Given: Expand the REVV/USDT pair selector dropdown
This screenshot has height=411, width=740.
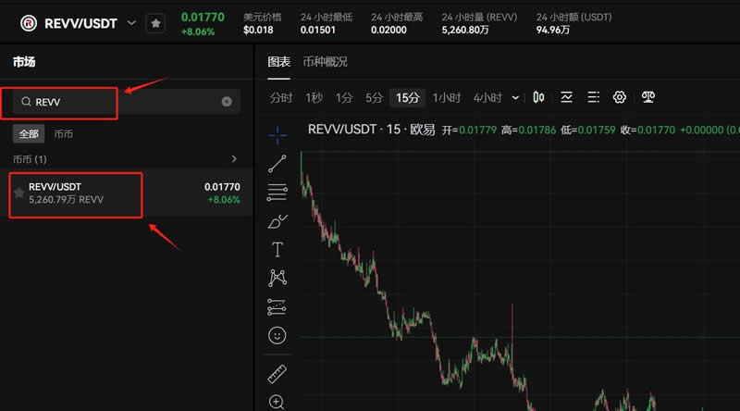Looking at the screenshot, I should click(x=131, y=23).
